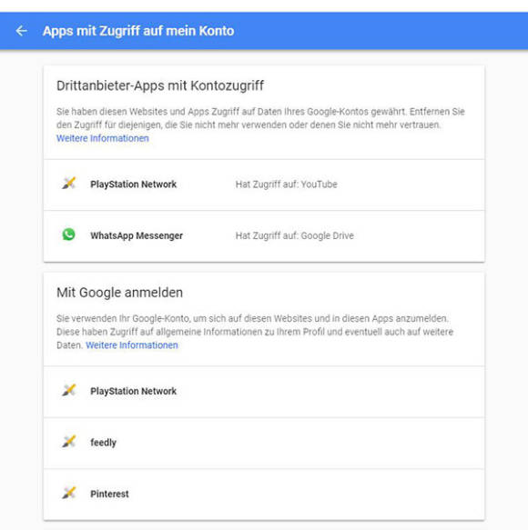Expand the WhatsApp Messenger access row
528x530 pixels.
coord(264,236)
